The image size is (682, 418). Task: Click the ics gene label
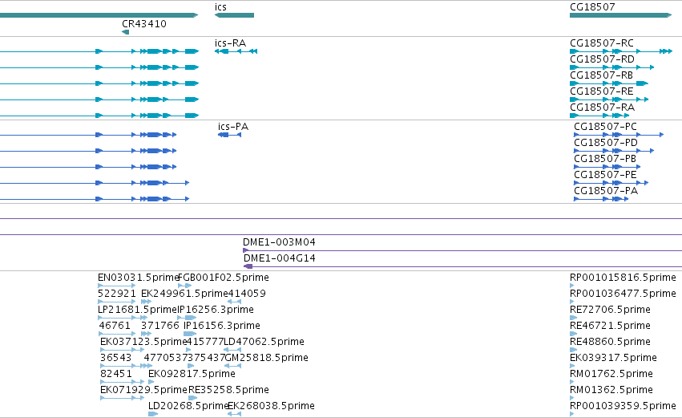coord(220,7)
